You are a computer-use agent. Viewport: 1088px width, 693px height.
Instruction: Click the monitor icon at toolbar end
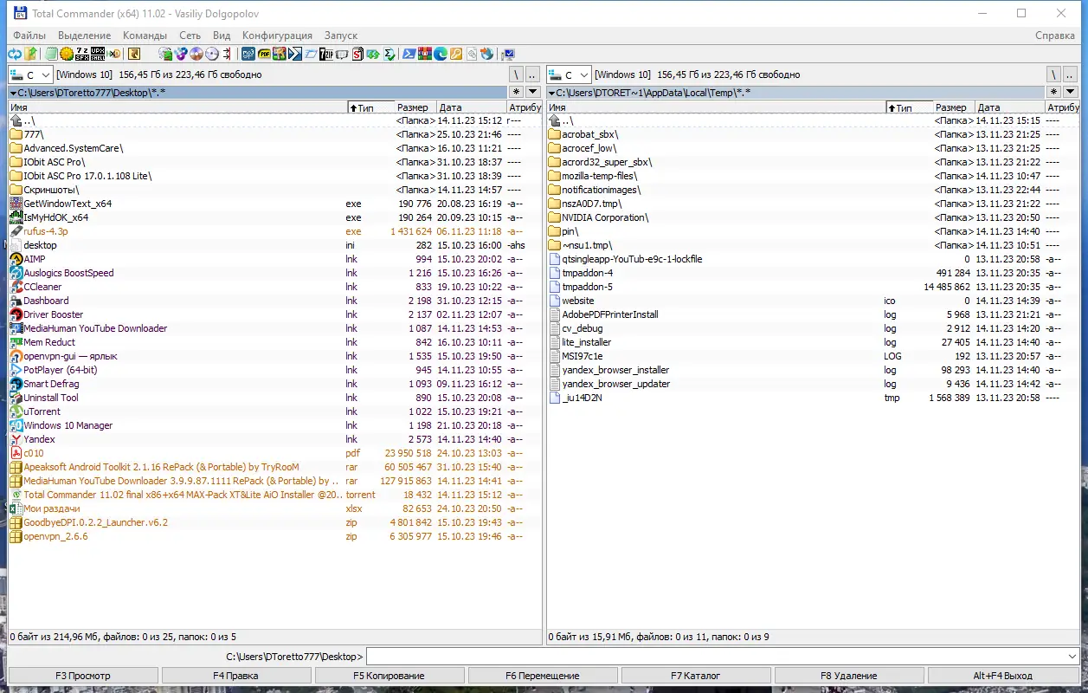[x=508, y=54]
